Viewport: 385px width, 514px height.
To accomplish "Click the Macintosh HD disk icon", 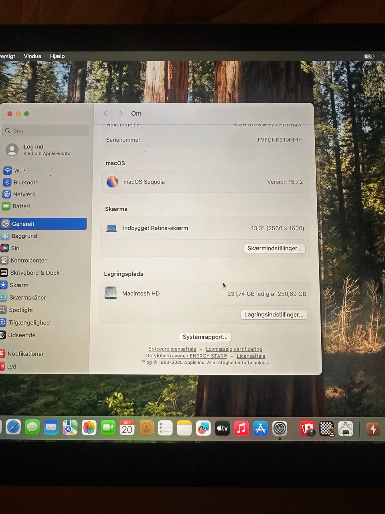I will 111,293.
